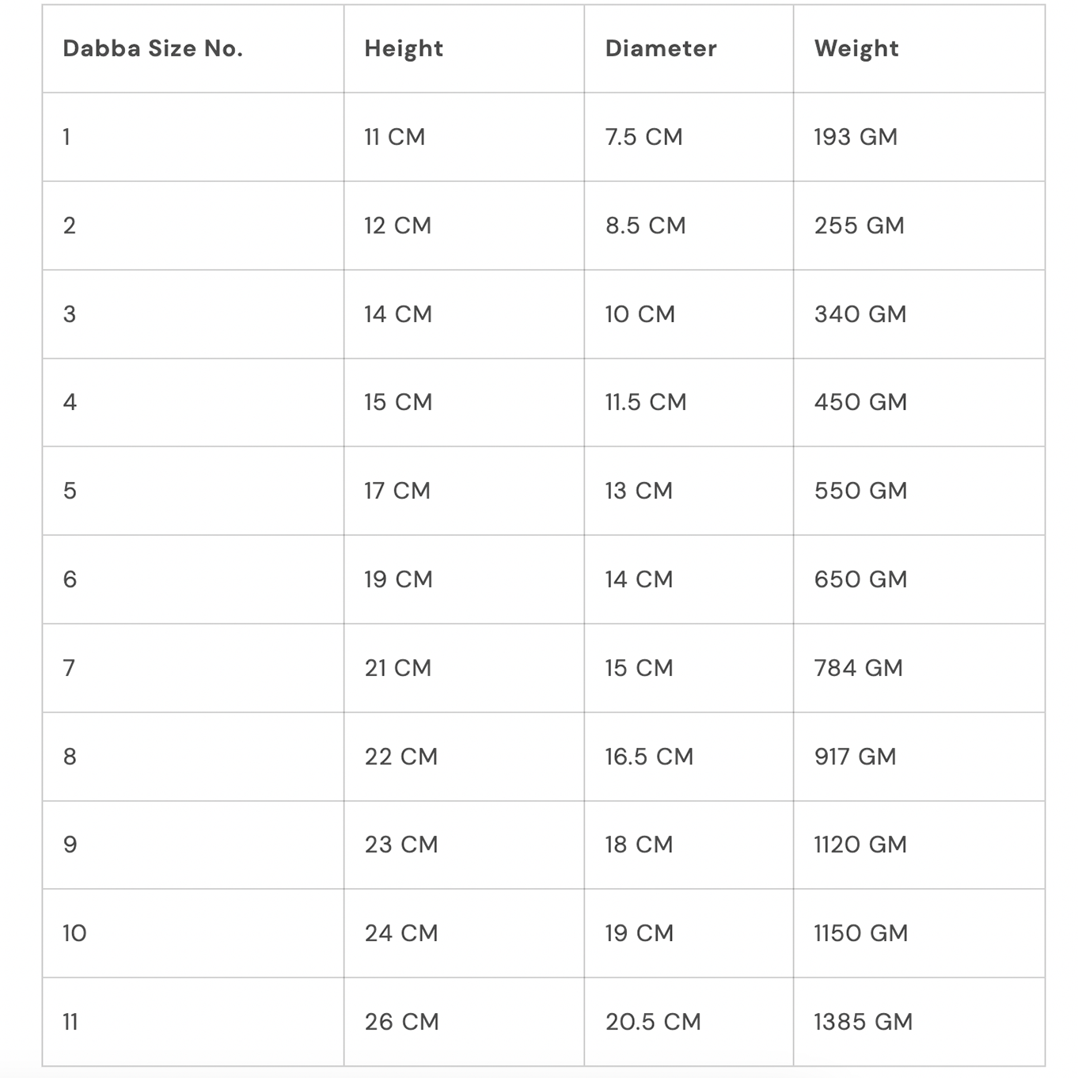This screenshot has height=1078, width=1078.
Task: Click the 23 CM height cell
Action: (x=401, y=845)
